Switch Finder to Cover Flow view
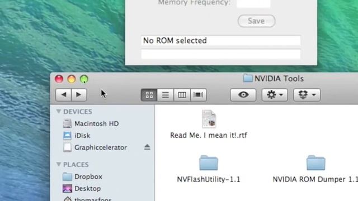The width and height of the screenshot is (358, 201). click(x=198, y=95)
